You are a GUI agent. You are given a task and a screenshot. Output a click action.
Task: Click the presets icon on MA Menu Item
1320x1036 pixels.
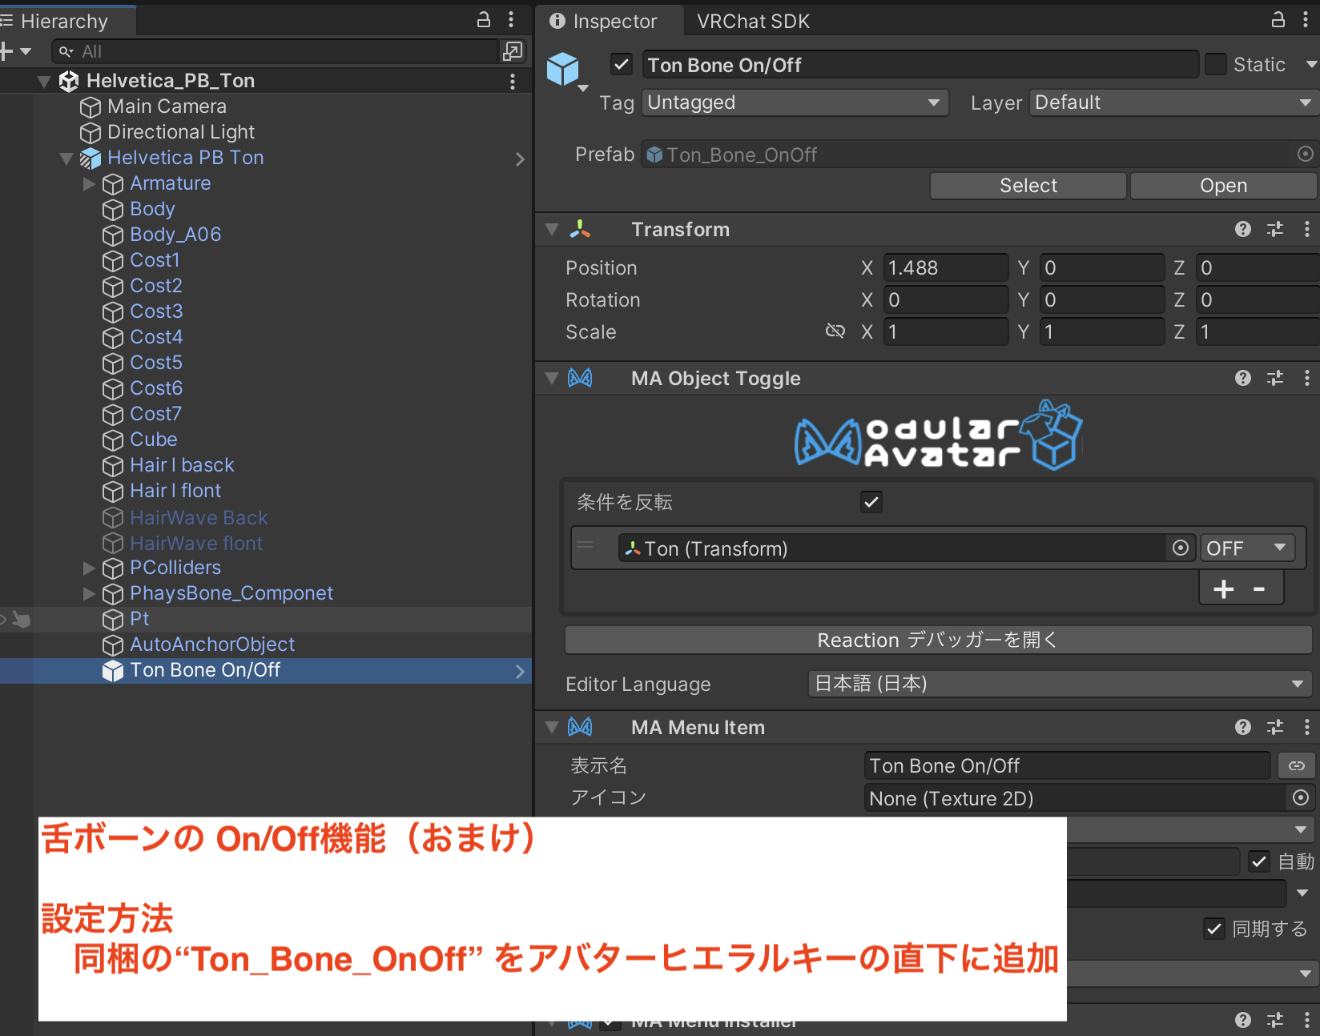point(1275,727)
